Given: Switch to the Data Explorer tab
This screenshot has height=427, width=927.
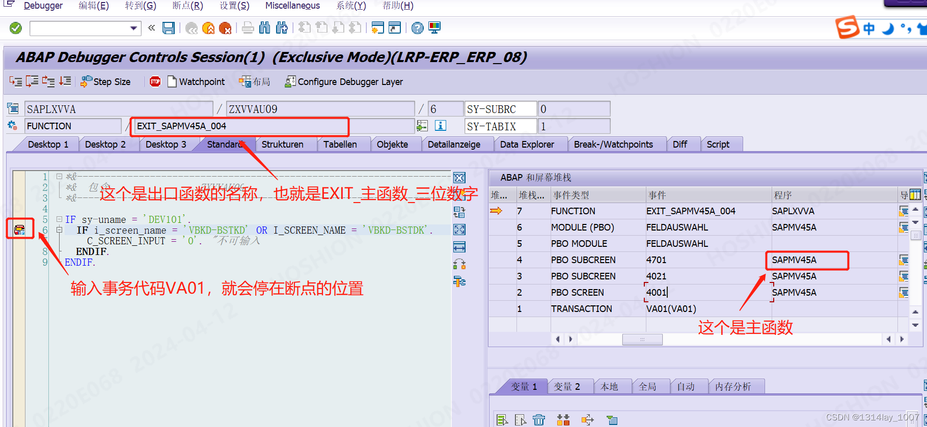Looking at the screenshot, I should [527, 145].
